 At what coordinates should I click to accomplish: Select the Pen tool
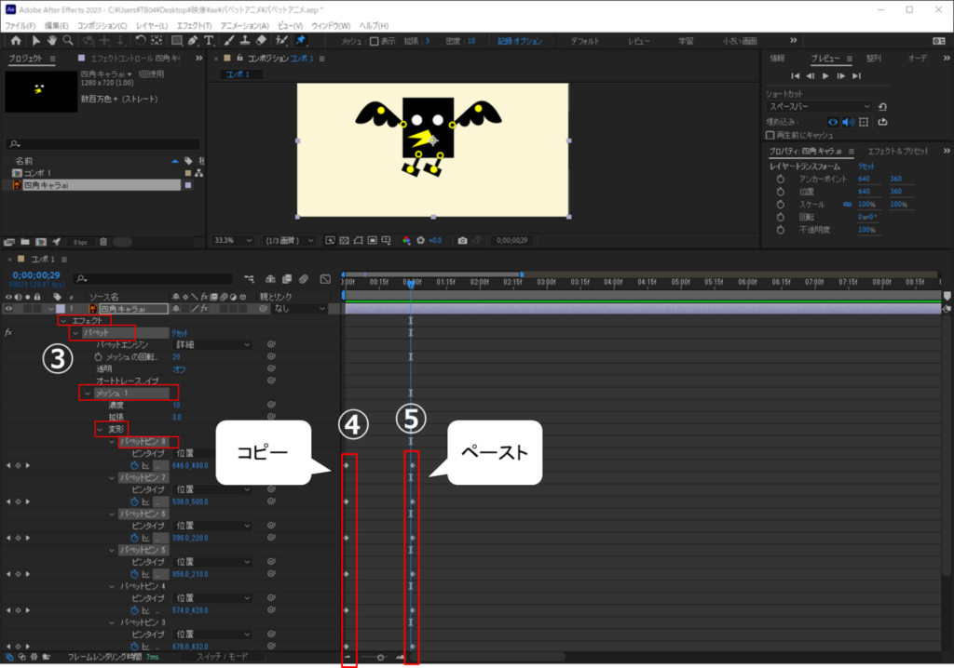tap(191, 41)
